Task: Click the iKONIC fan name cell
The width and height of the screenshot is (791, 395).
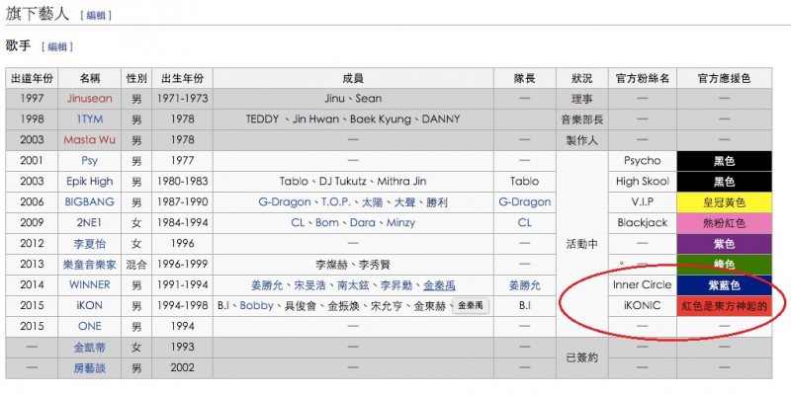Action: click(x=642, y=305)
